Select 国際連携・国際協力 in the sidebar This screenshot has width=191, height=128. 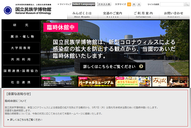(x=21, y=71)
